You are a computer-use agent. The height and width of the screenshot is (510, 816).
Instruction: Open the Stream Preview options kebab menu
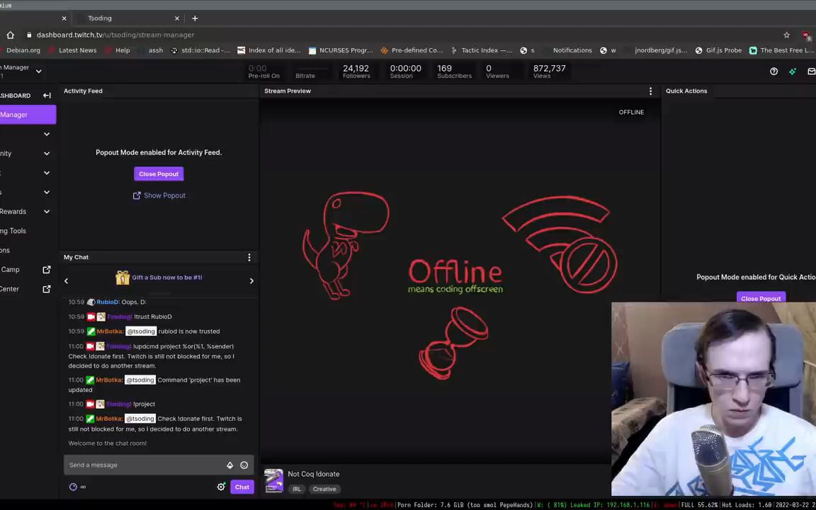tap(650, 91)
